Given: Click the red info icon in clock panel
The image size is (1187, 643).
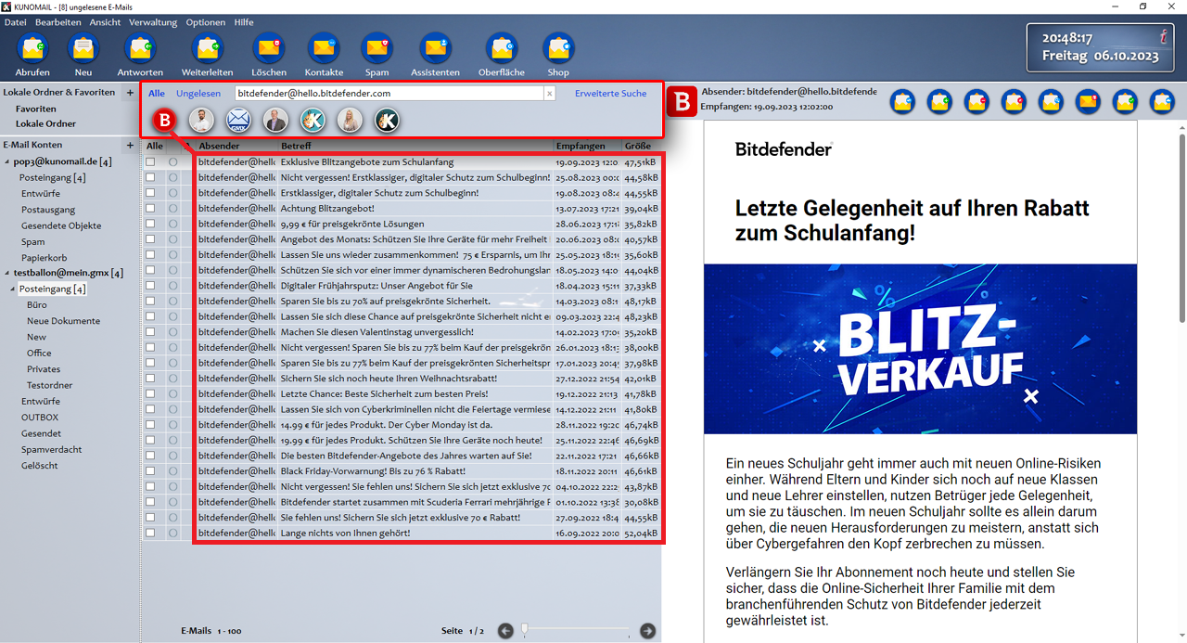Looking at the screenshot, I should click(1163, 38).
